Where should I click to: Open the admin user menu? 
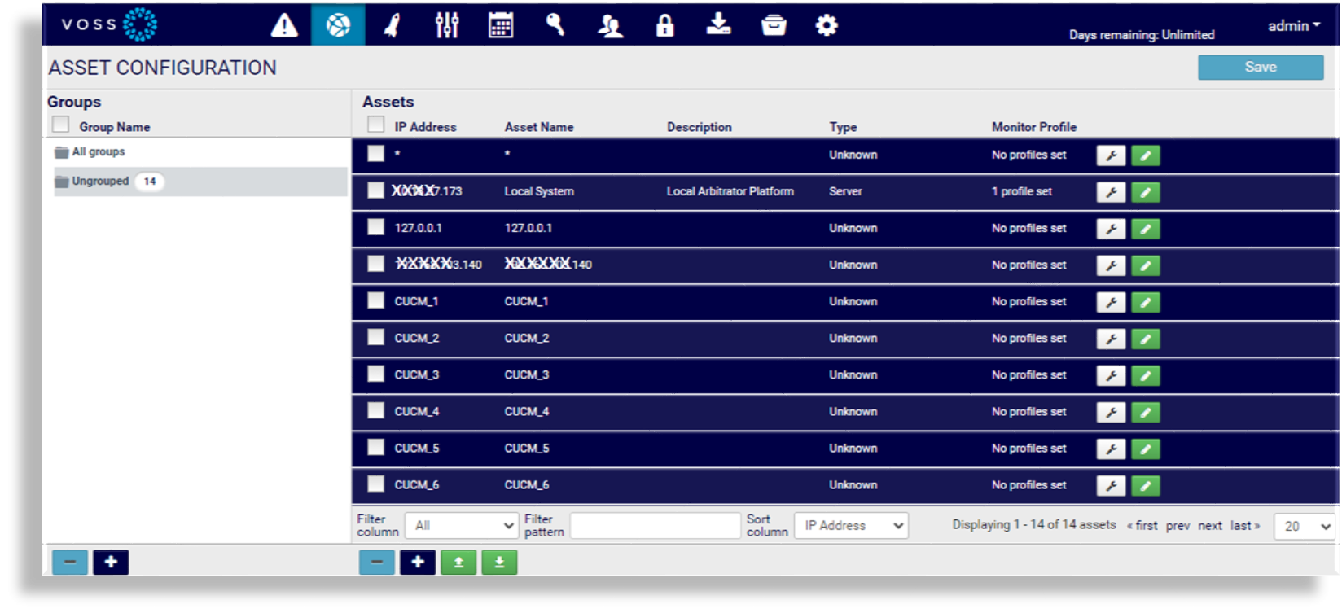1294,26
